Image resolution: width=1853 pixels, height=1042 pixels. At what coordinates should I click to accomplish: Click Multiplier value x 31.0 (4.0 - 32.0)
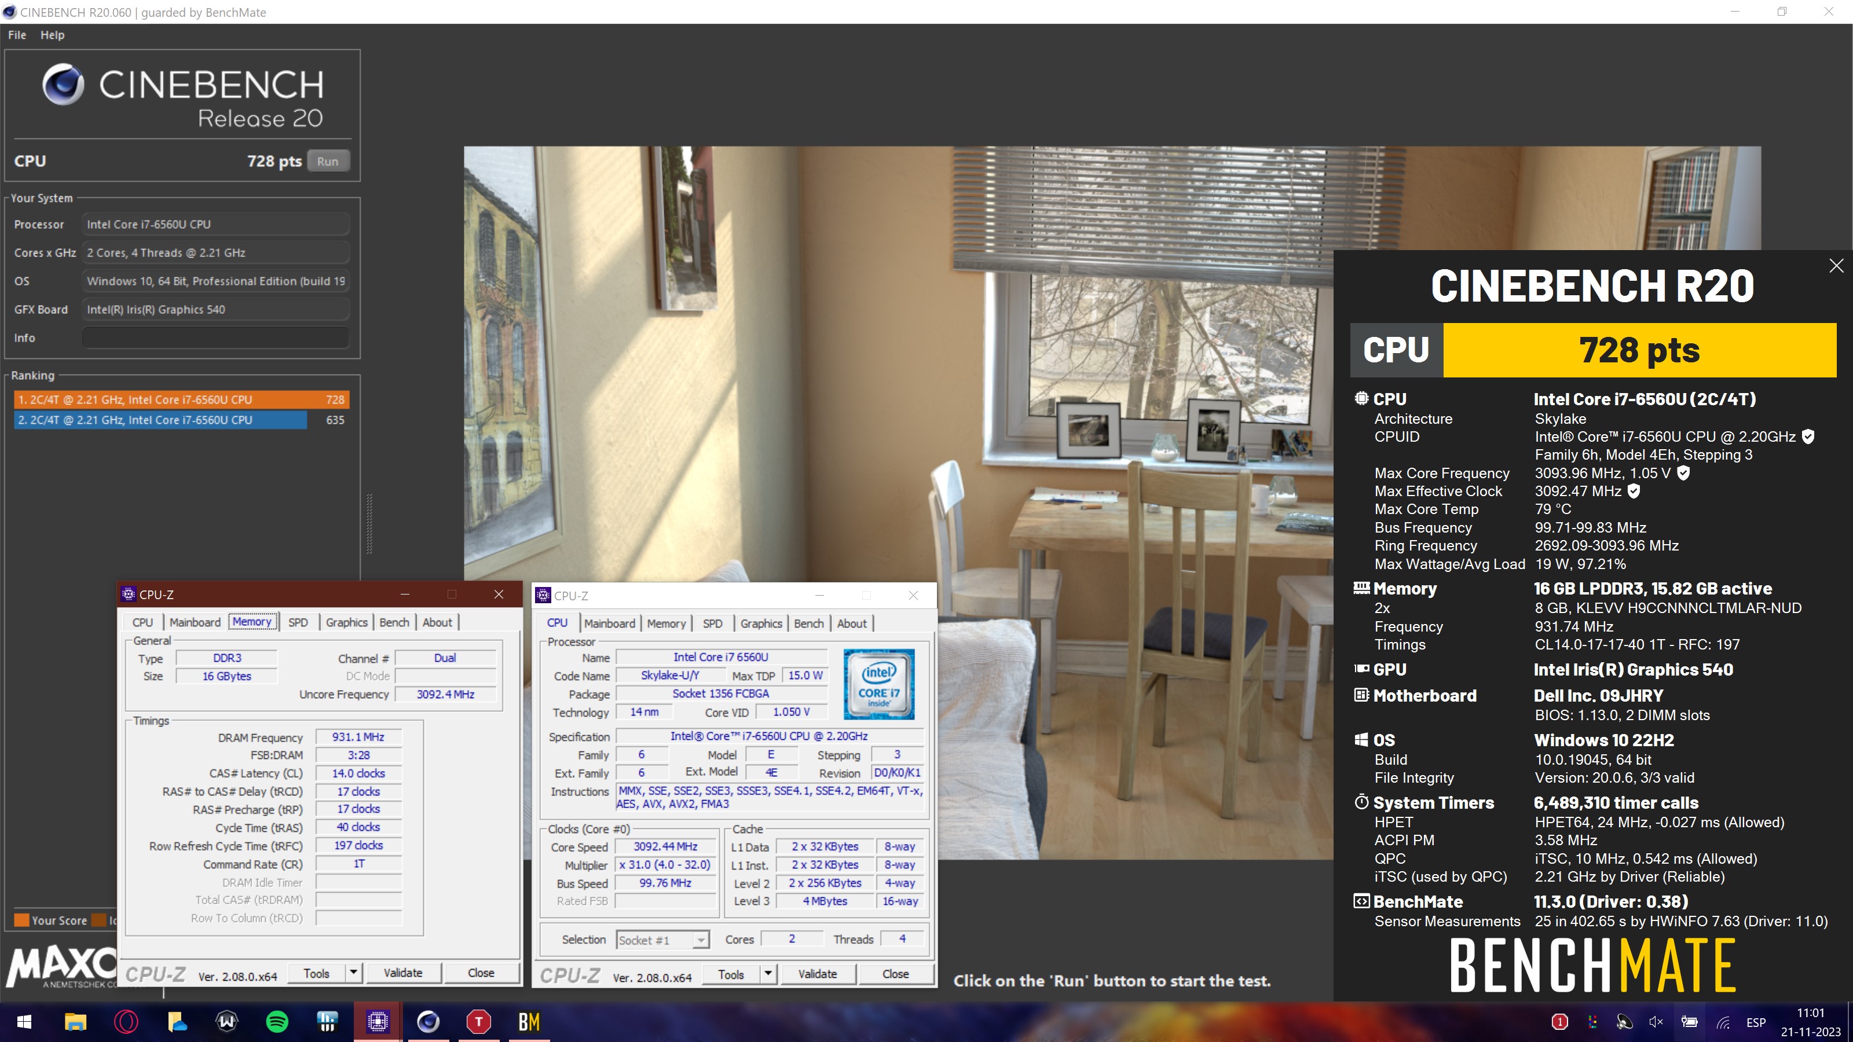(665, 864)
